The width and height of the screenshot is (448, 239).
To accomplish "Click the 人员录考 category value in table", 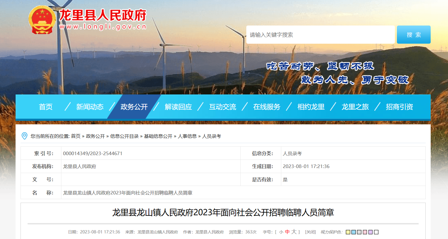I will click(292, 153).
